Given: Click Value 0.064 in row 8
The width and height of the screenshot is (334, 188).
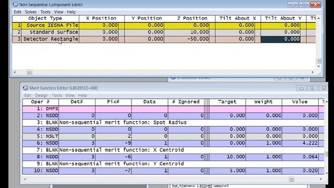Looking at the screenshot, I should [x=300, y=157].
